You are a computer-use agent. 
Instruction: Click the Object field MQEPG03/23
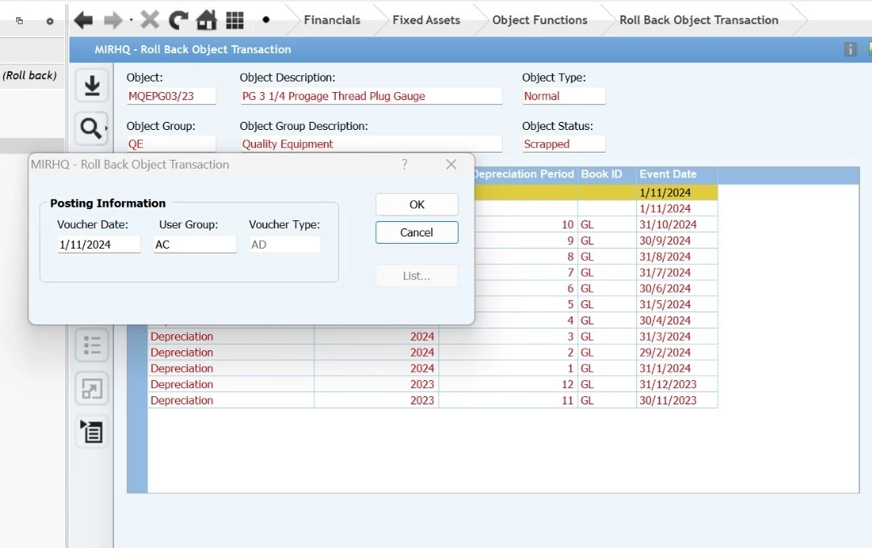(x=171, y=96)
